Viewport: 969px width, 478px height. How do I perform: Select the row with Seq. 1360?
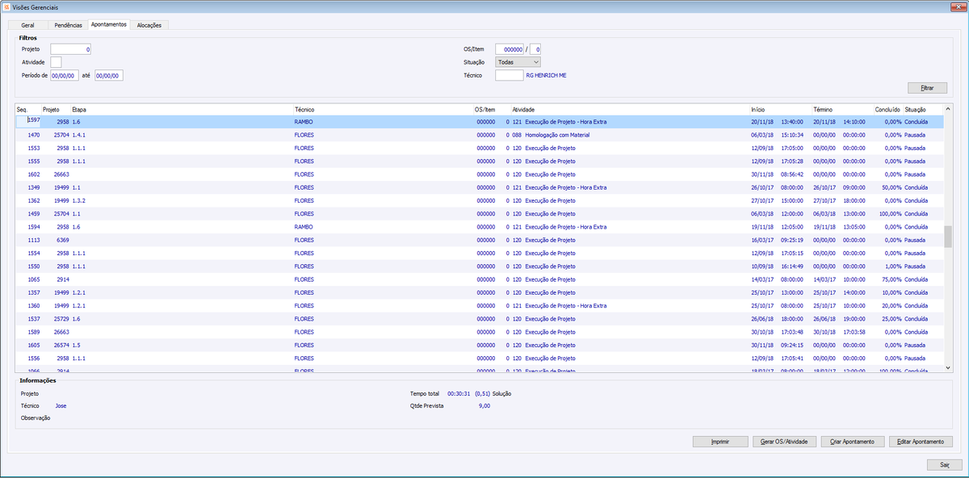tap(480, 305)
